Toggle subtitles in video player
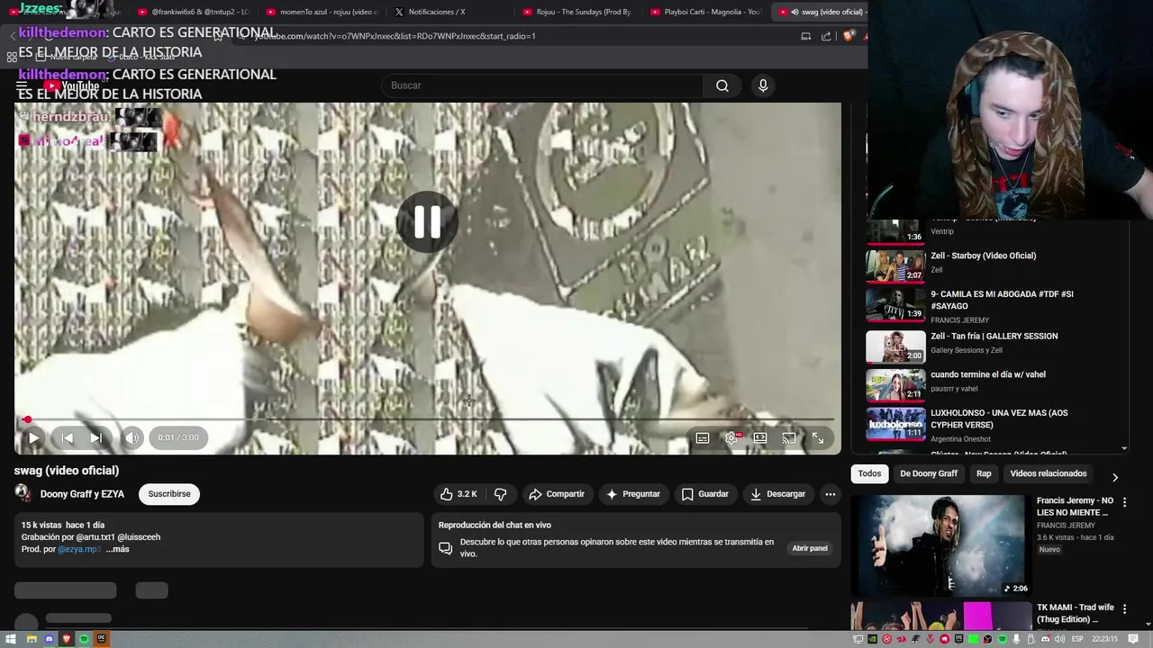The width and height of the screenshot is (1153, 648). (x=703, y=438)
